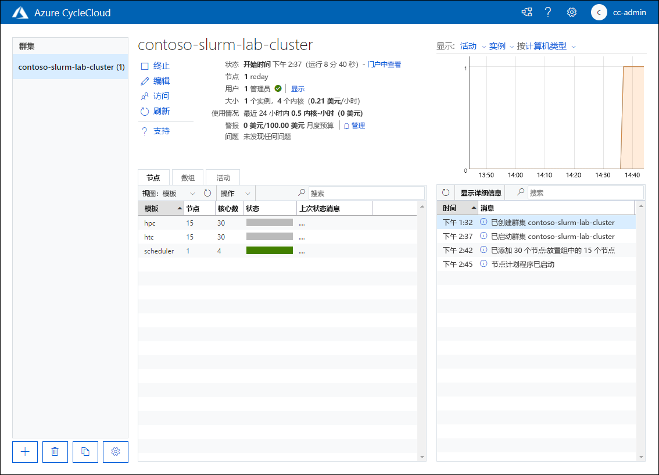Sort by 模板 column header
This screenshot has height=475, width=659.
[162, 209]
